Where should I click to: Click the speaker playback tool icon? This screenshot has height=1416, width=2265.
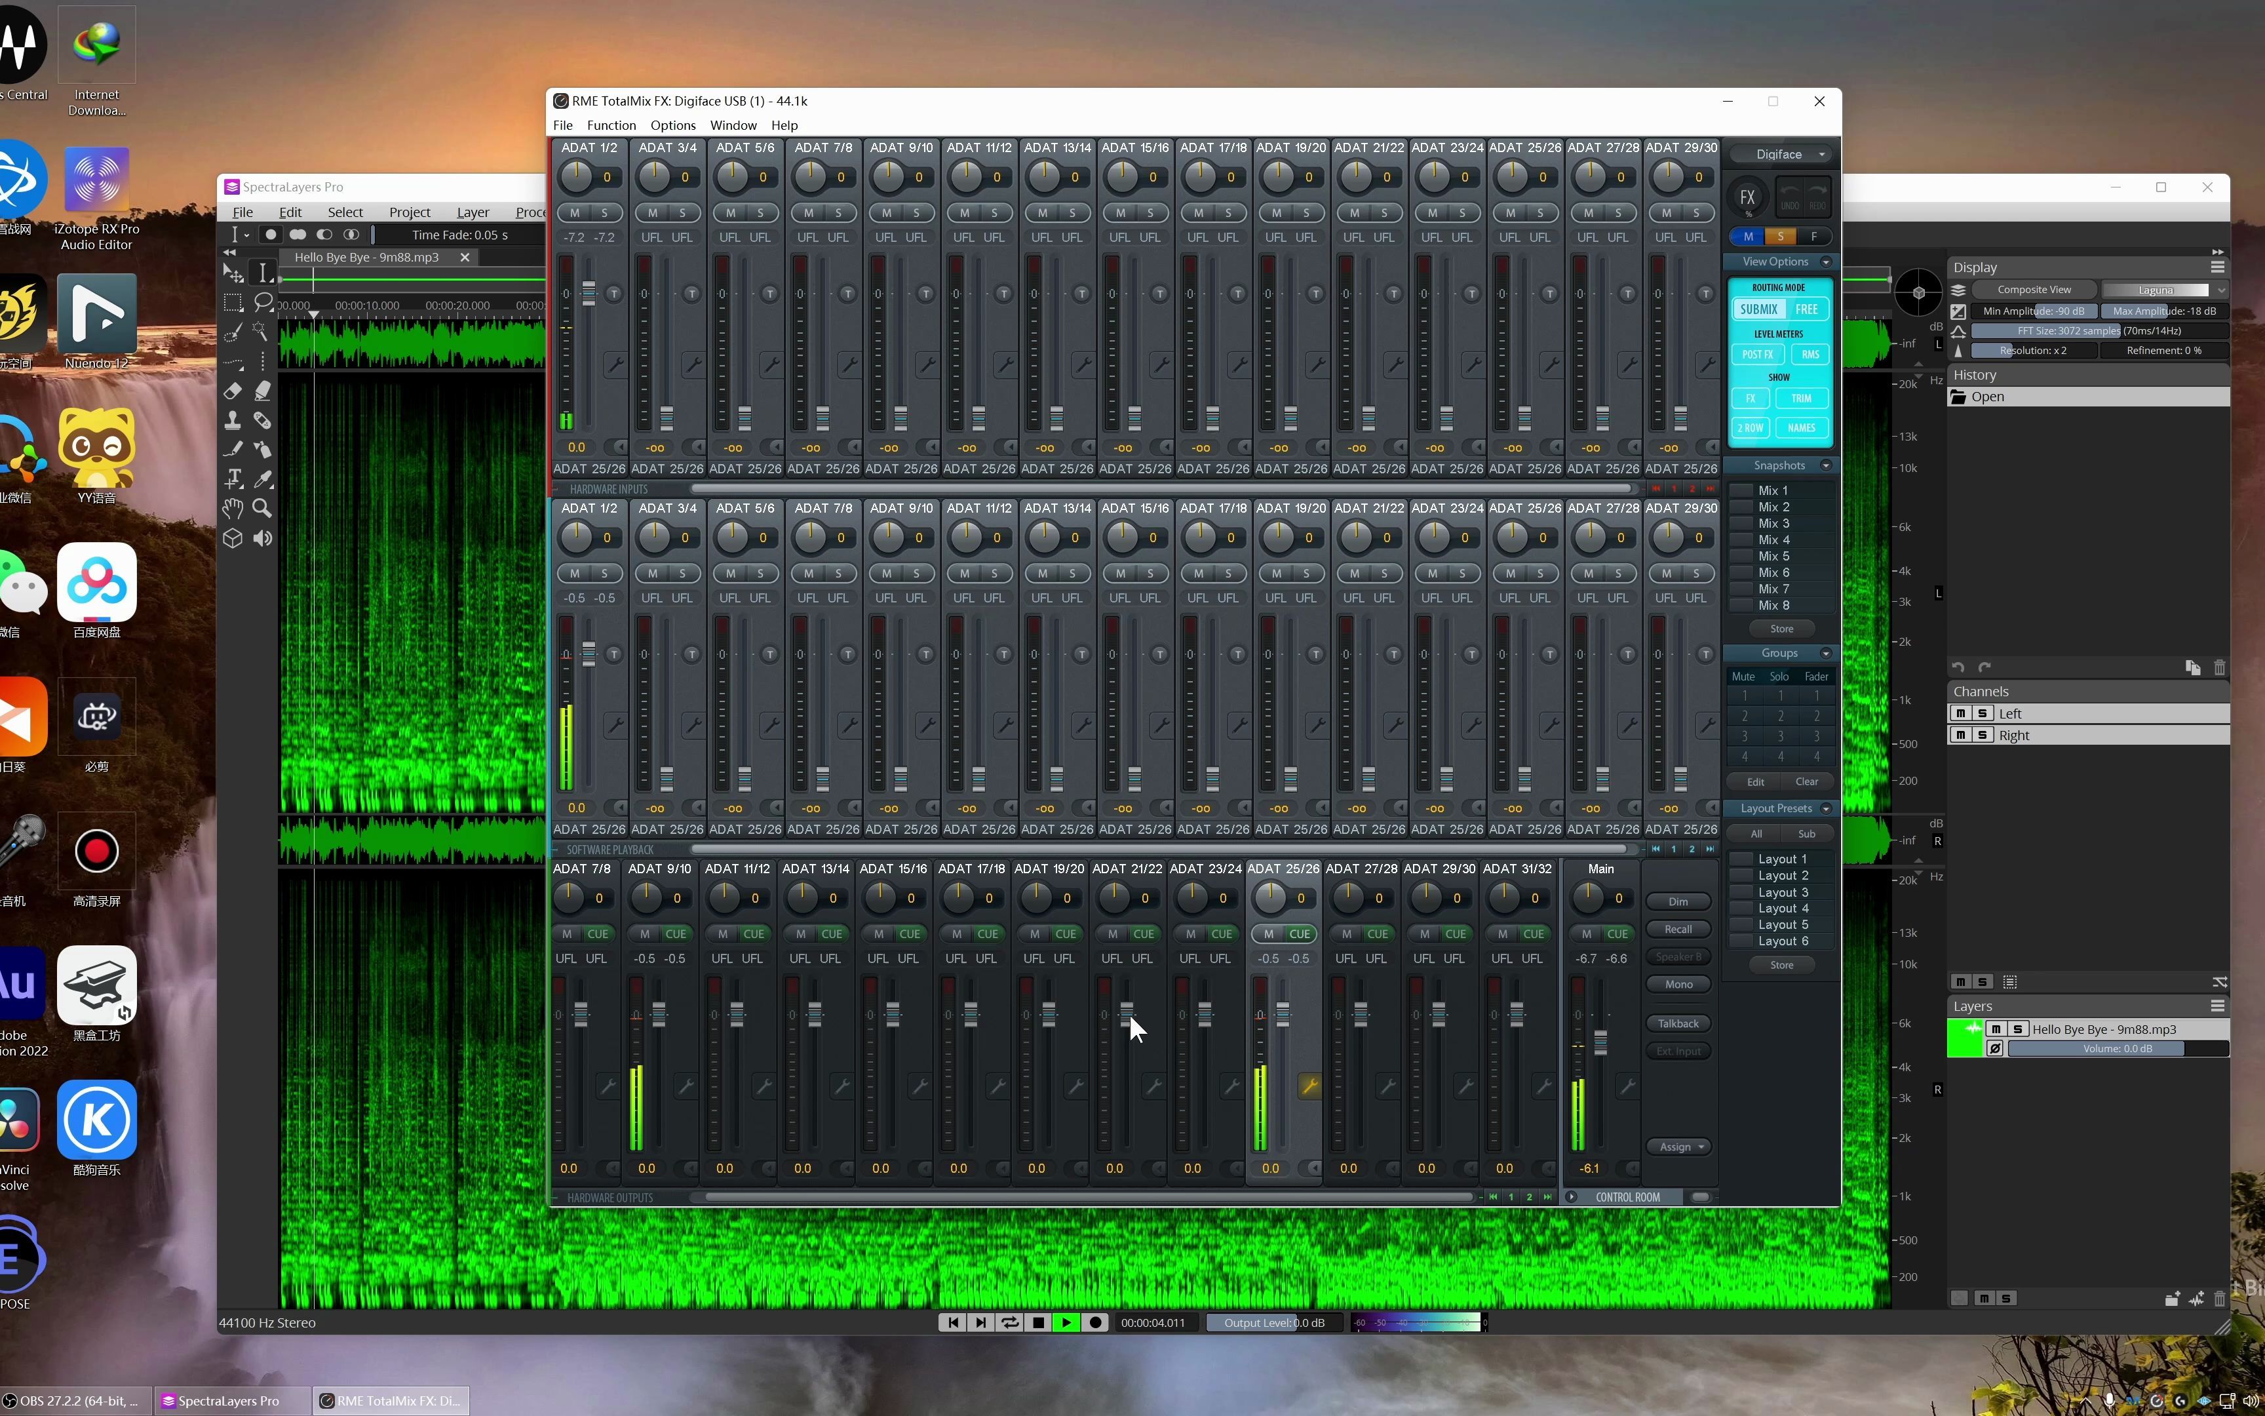coord(263,538)
